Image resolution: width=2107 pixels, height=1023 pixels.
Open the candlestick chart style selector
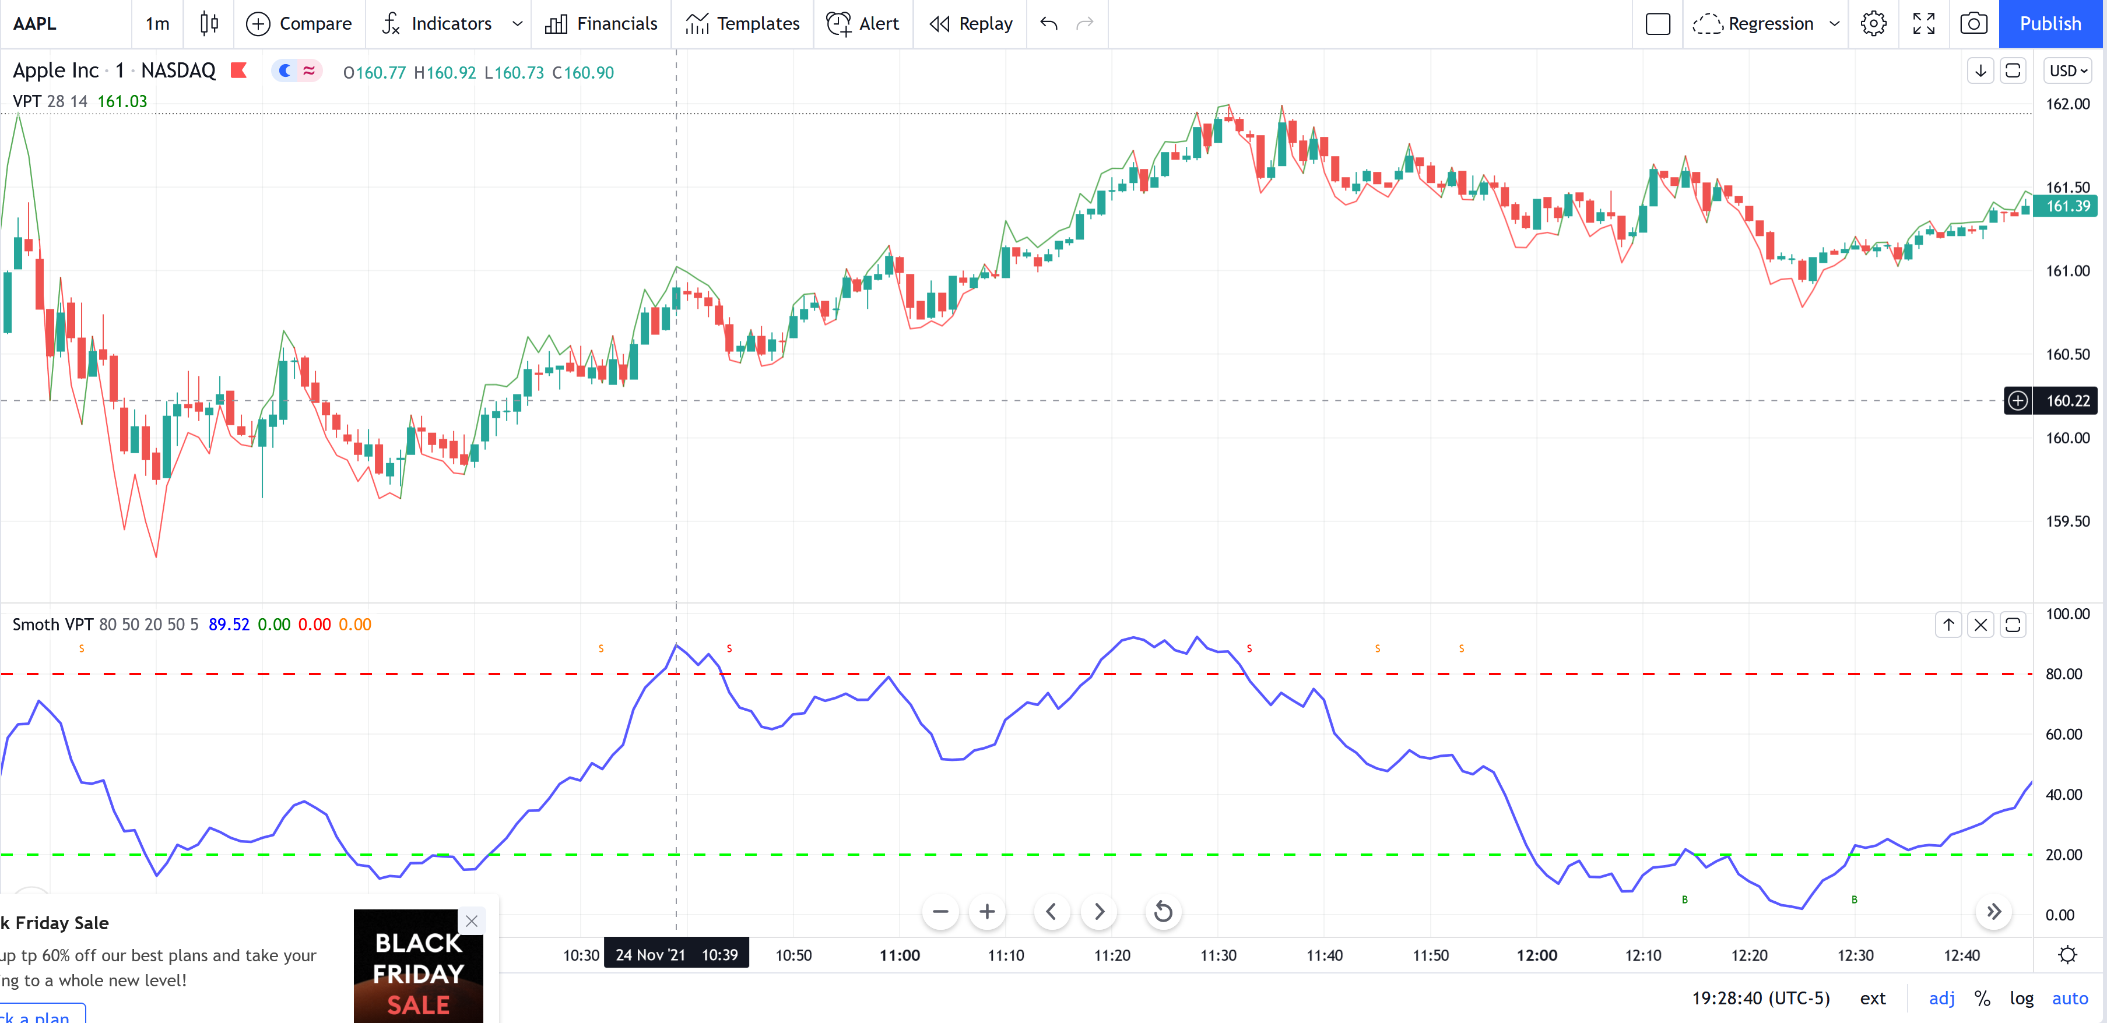(x=209, y=24)
